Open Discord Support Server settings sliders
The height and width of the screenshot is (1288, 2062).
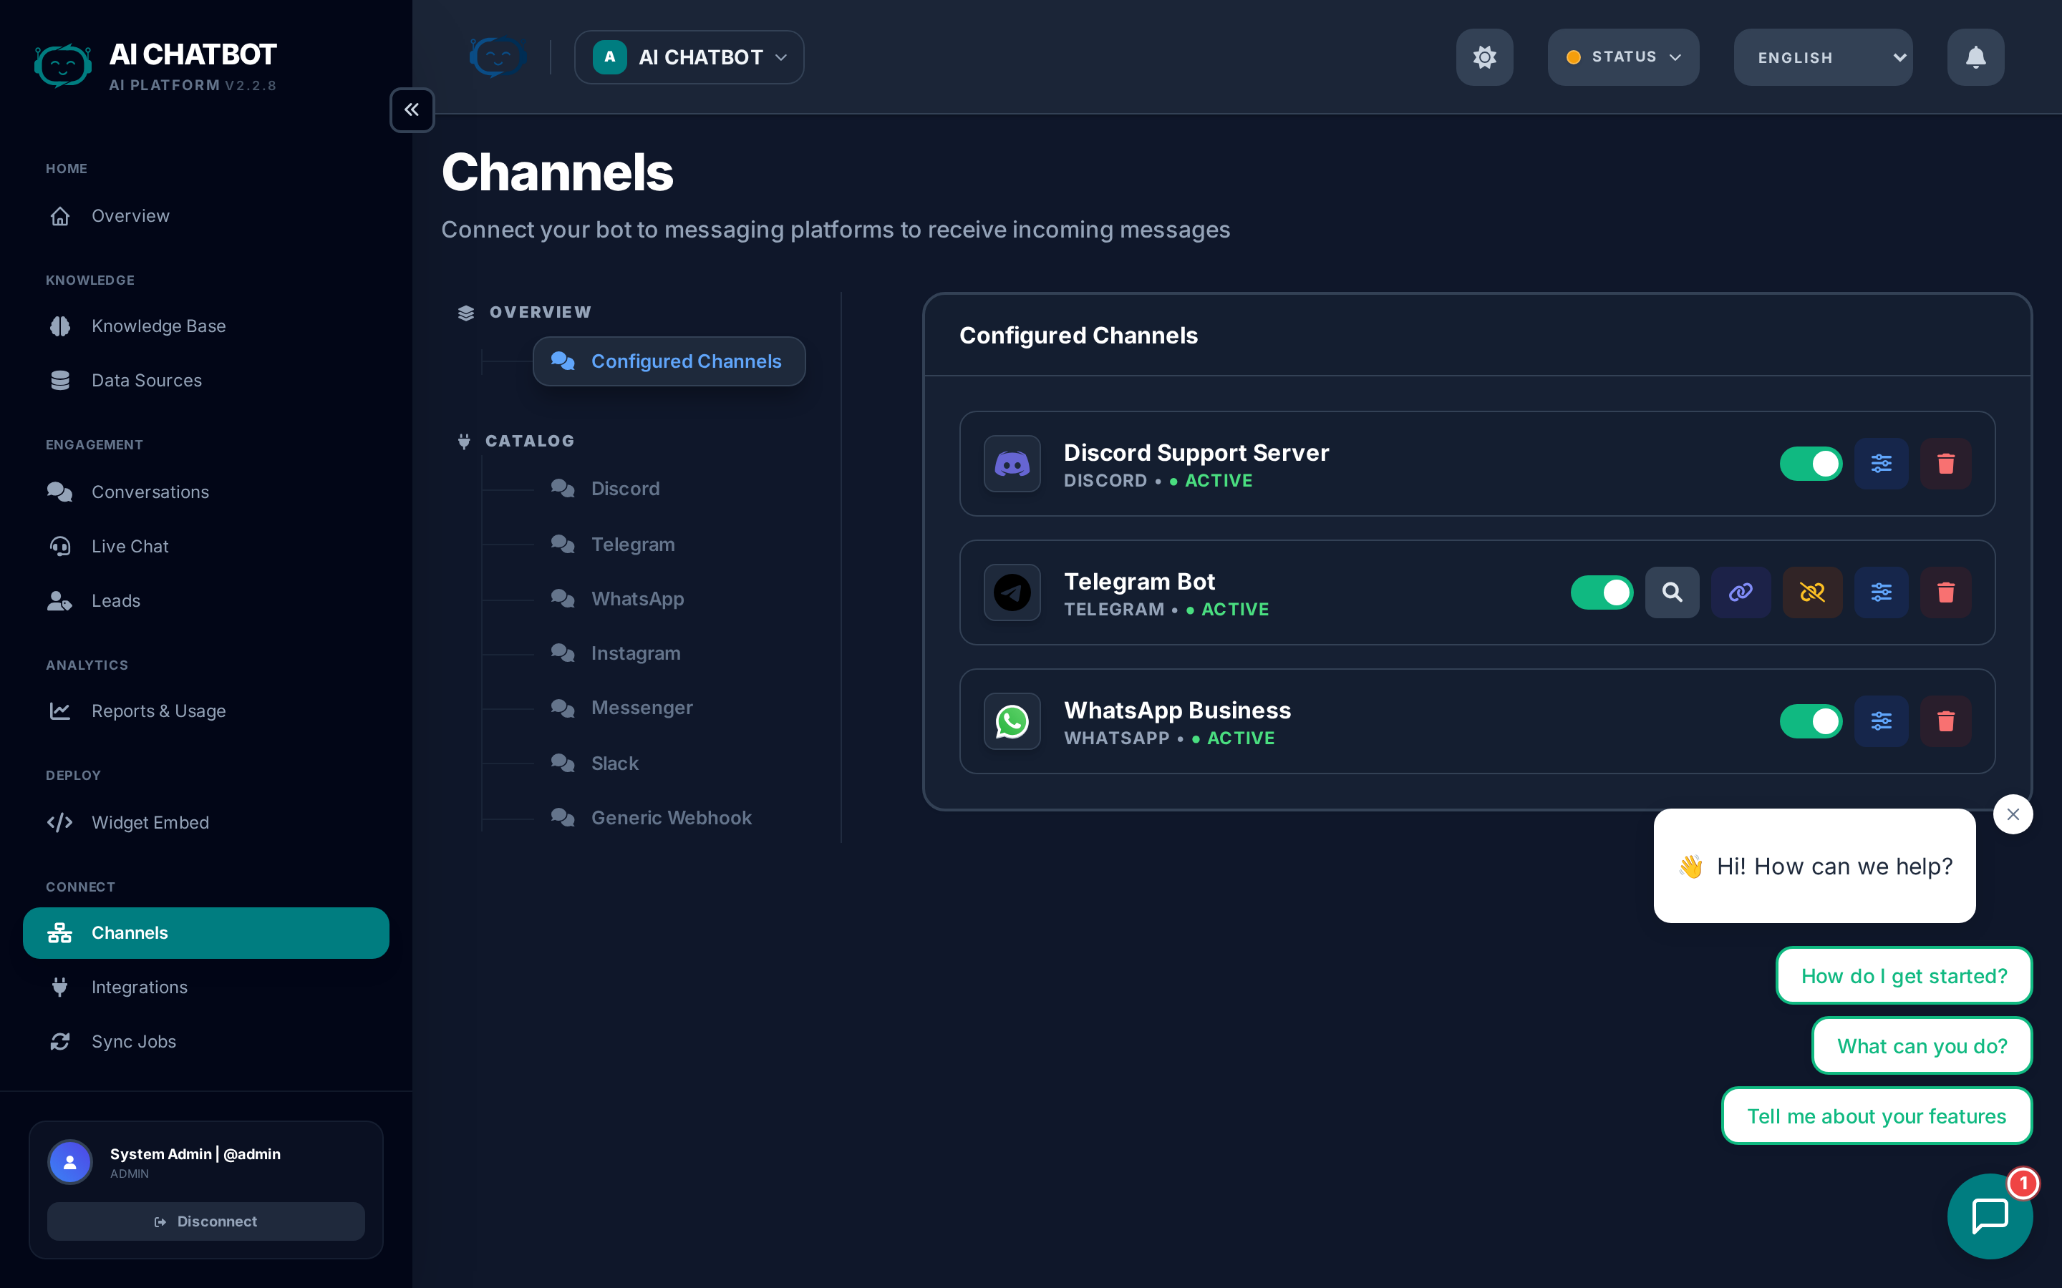1881,464
